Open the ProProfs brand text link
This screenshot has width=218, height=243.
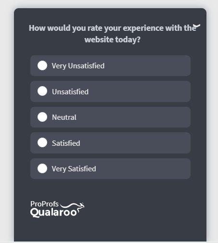(x=44, y=204)
